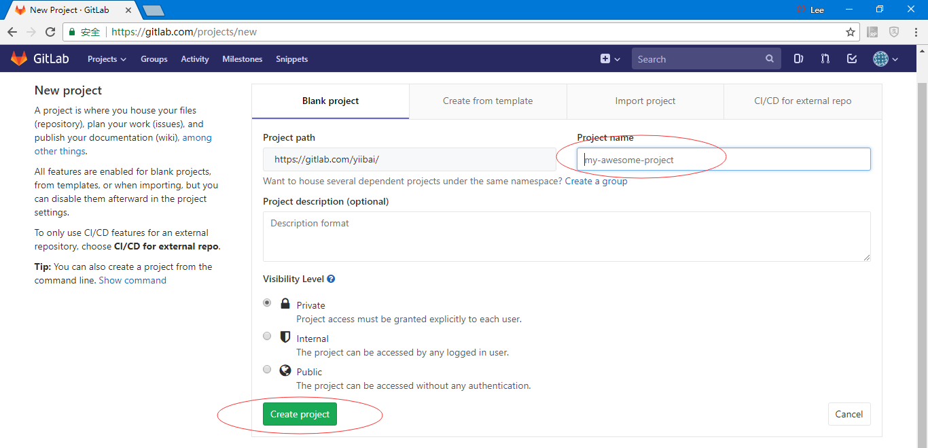928x448 pixels.
Task: Click the Show command link
Action: coord(132,280)
